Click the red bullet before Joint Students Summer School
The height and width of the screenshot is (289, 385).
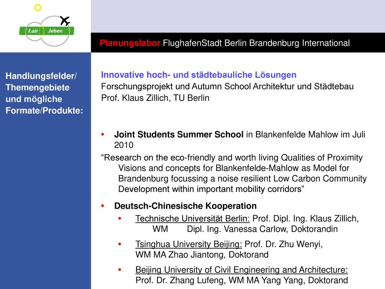103,134
